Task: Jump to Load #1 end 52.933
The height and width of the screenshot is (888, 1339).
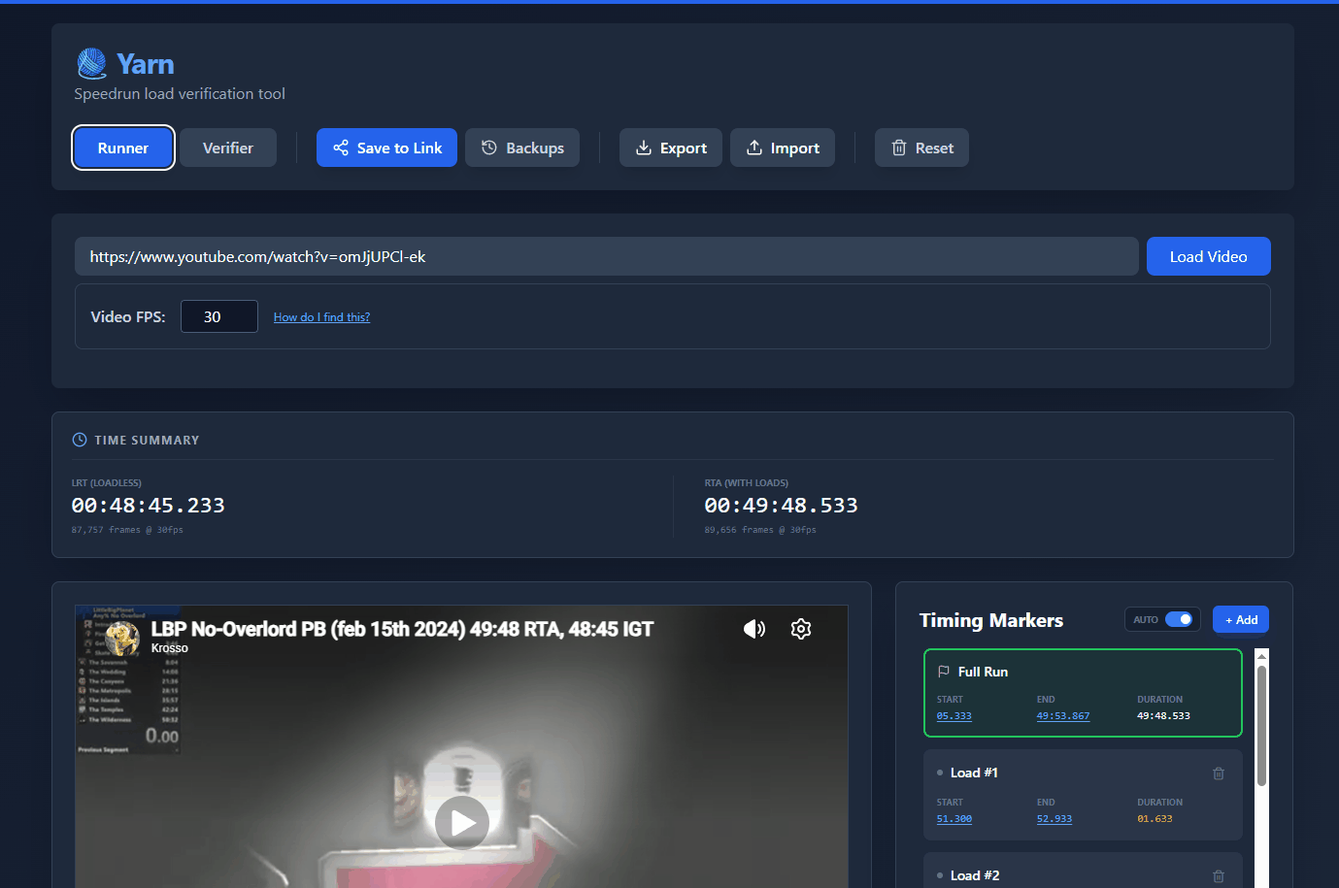Action: 1054,819
